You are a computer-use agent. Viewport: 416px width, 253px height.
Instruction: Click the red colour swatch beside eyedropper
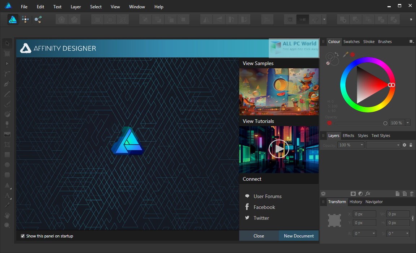pyautogui.click(x=352, y=55)
